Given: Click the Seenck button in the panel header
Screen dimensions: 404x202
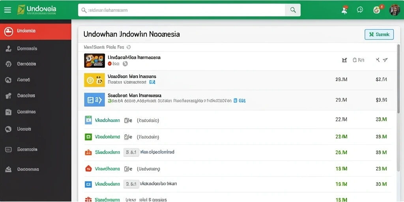Looking at the screenshot, I should (379, 34).
